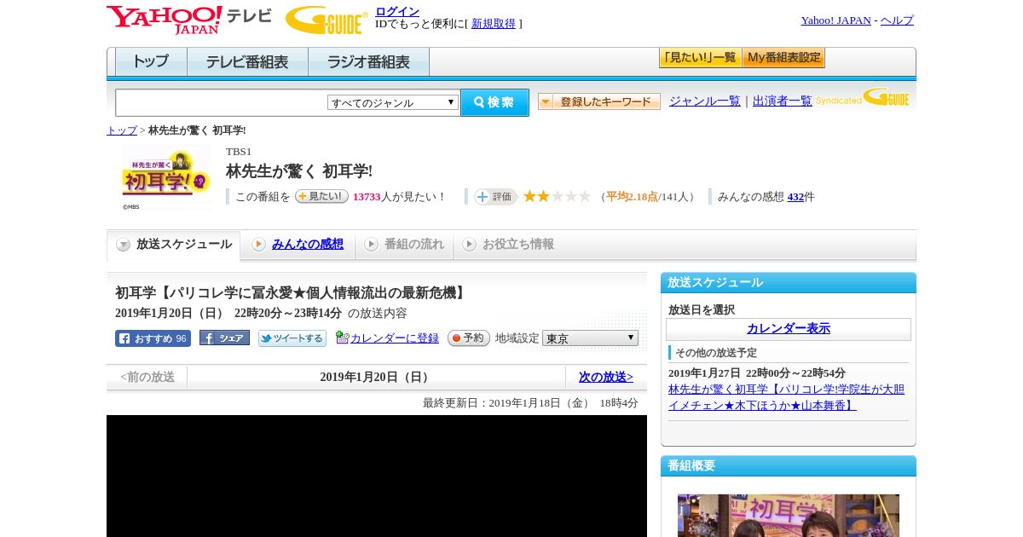Click the G-GUIDE logo in the header
This screenshot has height=537, width=1023.
pos(327,20)
